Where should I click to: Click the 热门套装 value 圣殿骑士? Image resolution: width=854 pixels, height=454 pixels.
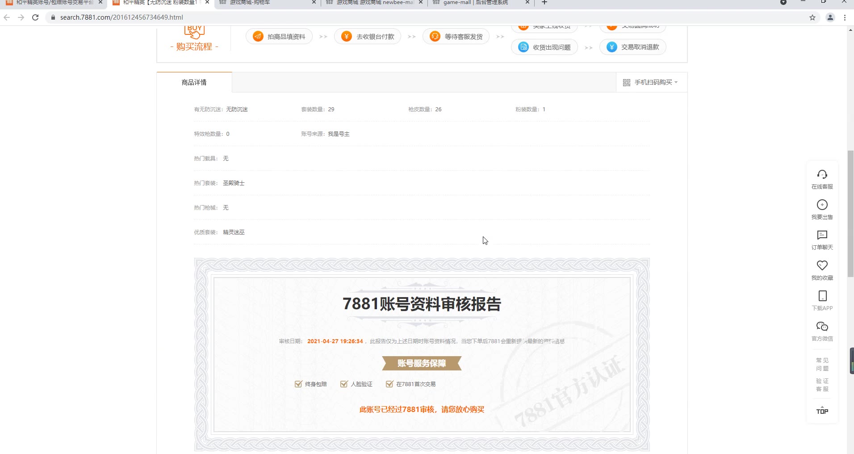[x=234, y=183]
